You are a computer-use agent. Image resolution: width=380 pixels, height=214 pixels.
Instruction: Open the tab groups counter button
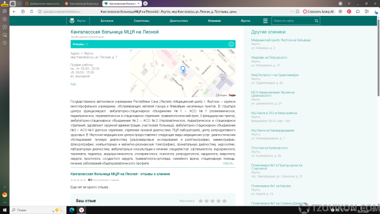13,3
